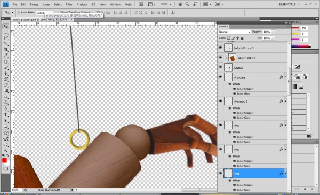The image size is (320, 195).
Task: Select the Blur tool
Action: click(x=6, y=97)
